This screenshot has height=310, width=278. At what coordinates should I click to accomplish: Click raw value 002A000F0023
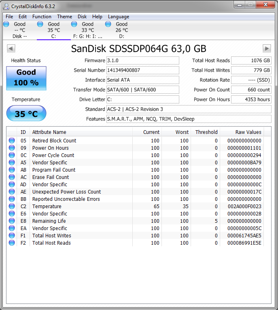244,207
